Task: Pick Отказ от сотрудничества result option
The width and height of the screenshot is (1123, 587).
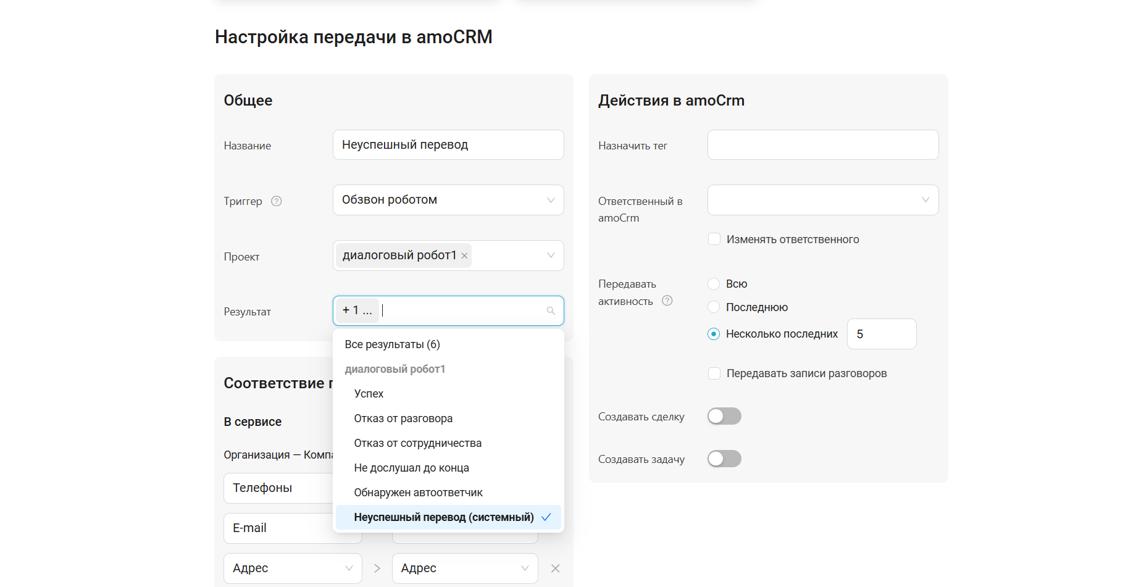Action: tap(417, 443)
